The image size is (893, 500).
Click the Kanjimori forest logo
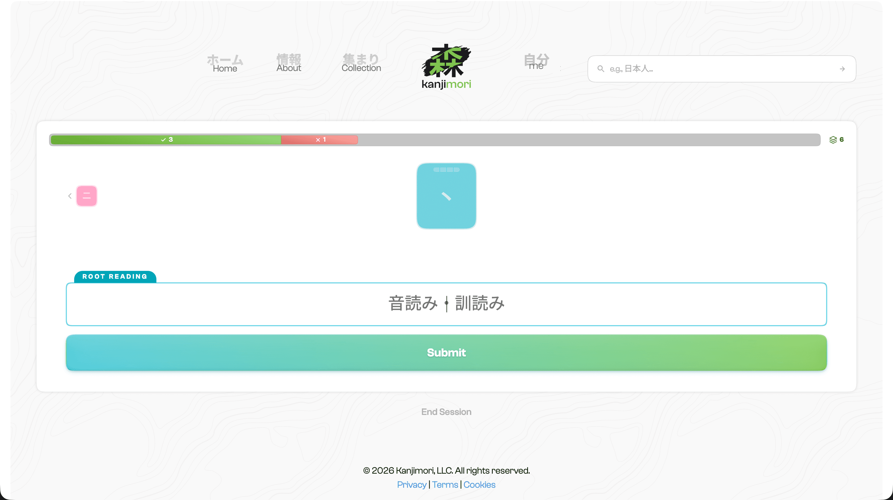pos(446,66)
